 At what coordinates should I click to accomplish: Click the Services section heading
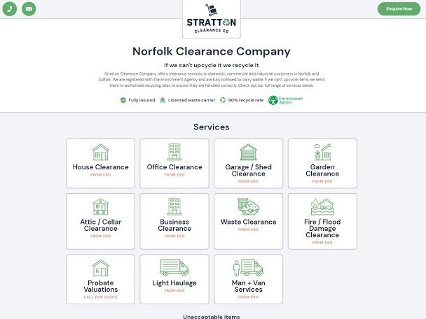pos(212,127)
